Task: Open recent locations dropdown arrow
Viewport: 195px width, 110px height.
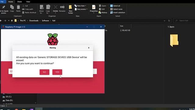Action: coord(9,20)
